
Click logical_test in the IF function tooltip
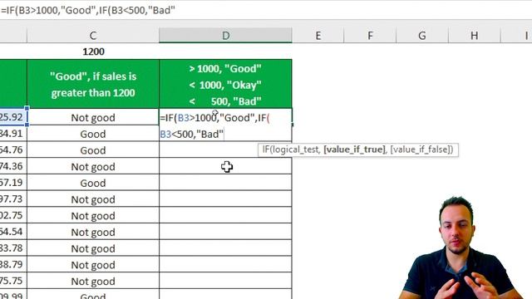[x=296, y=149]
